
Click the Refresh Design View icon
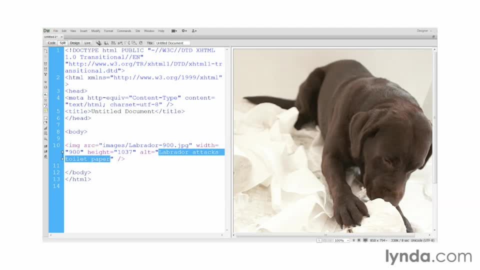coord(141,43)
